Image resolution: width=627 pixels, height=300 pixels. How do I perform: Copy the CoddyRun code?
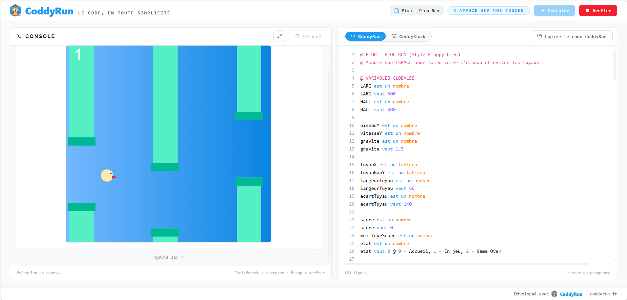click(x=572, y=36)
